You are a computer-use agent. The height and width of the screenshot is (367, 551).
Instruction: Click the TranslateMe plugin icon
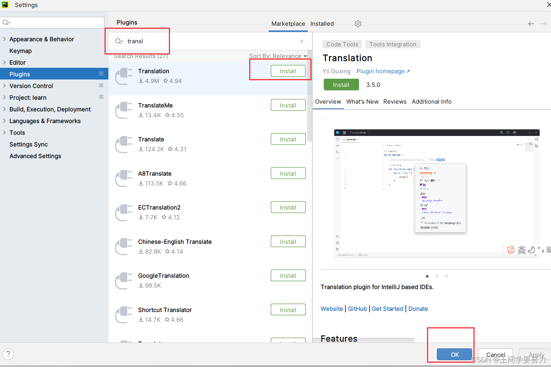click(x=124, y=110)
